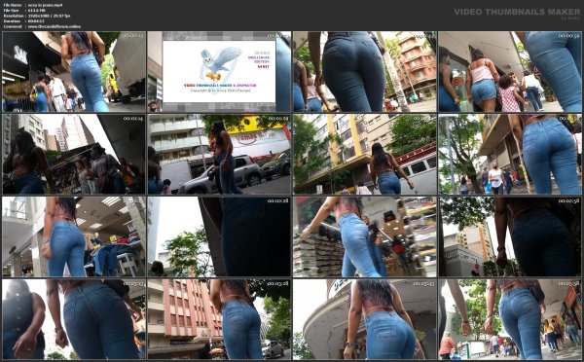Open the thumbnail showing the owl logo splash

click(219, 71)
